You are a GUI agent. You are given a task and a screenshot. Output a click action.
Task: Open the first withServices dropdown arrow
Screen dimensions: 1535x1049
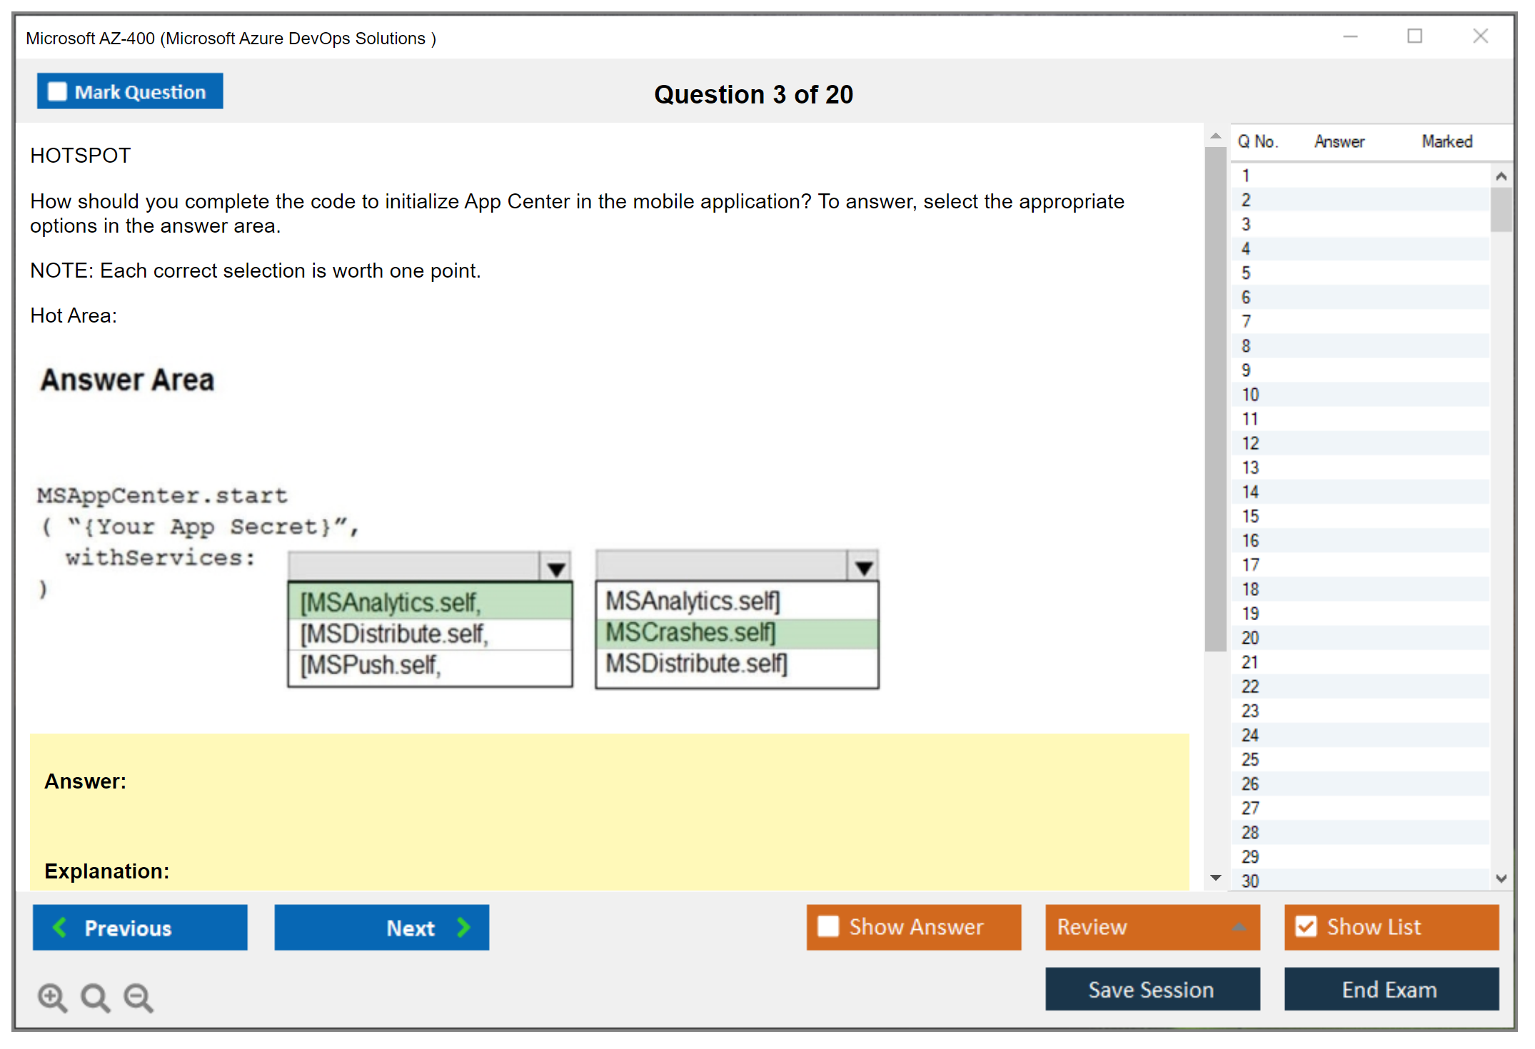pos(556,568)
